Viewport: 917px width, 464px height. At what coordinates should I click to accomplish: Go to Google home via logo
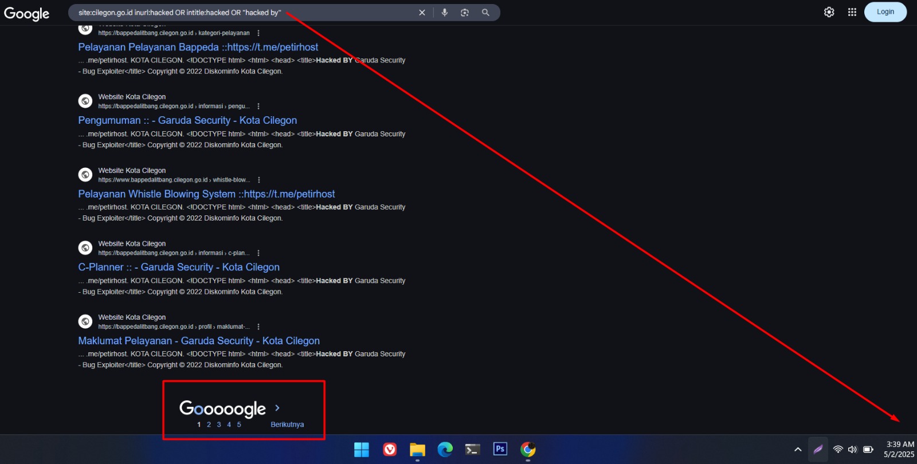coord(26,13)
